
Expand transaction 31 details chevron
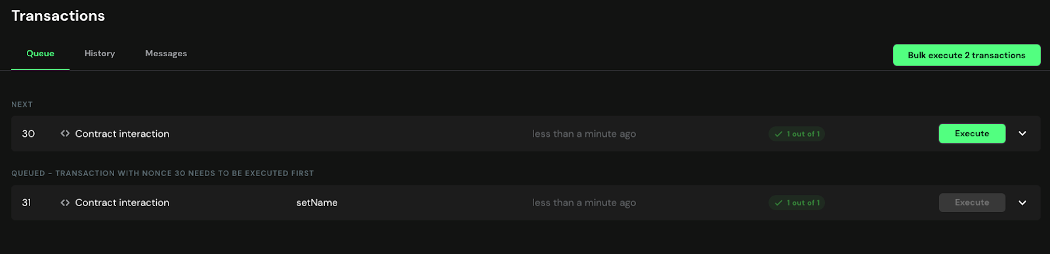tap(1022, 203)
